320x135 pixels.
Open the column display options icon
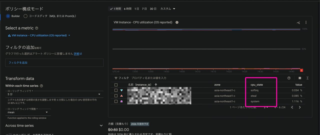[300, 78]
